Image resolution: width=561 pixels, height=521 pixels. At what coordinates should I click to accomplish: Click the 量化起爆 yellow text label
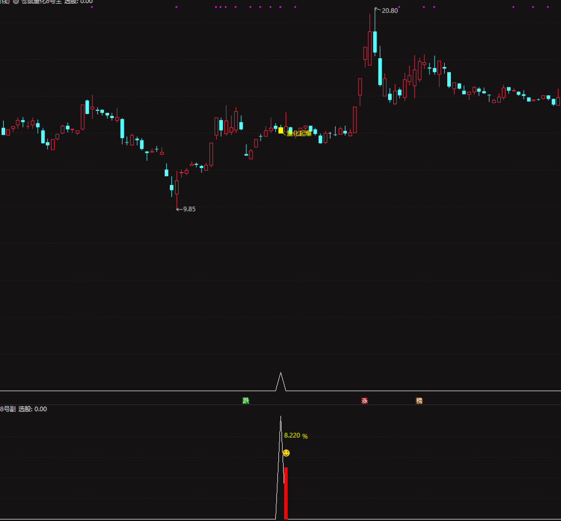tap(299, 134)
